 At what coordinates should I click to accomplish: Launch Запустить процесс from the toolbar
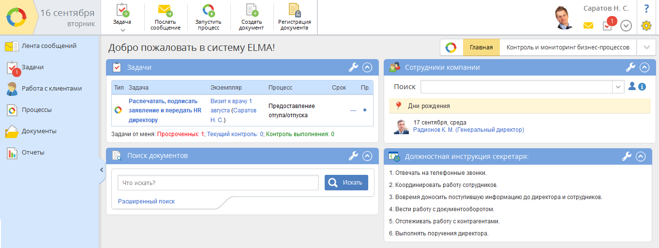point(209,17)
